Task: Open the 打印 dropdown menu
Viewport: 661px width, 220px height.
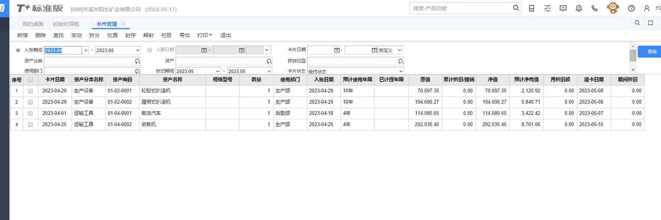Action: 204,35
